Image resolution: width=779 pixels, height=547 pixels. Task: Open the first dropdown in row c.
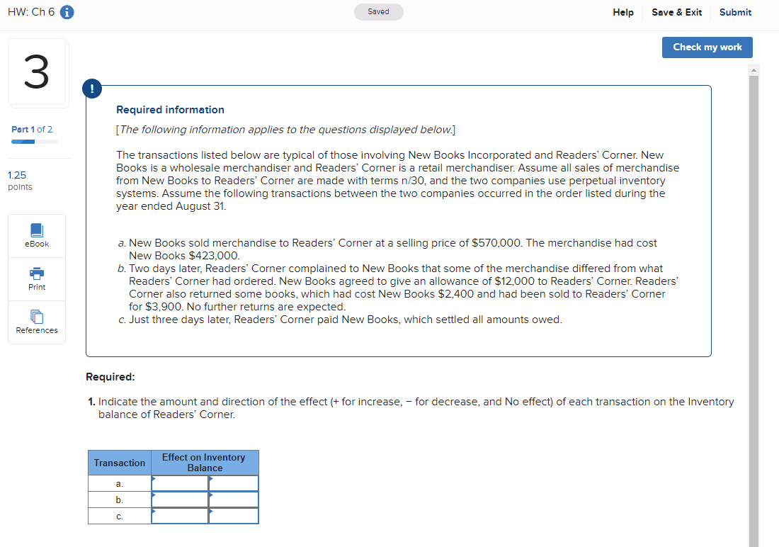pyautogui.click(x=180, y=516)
